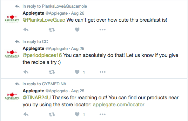Image resolution: width=188 pixels, height=121 pixels.
Task: Open more options on the breakfast tweet
Action: click(x=103, y=30)
